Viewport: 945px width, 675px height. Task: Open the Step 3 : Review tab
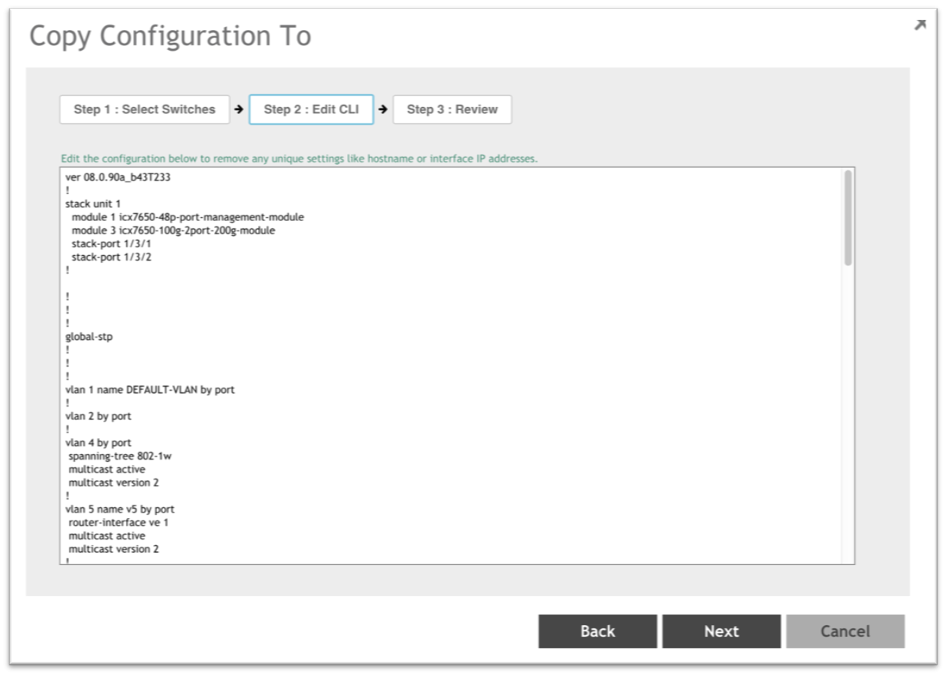(452, 109)
